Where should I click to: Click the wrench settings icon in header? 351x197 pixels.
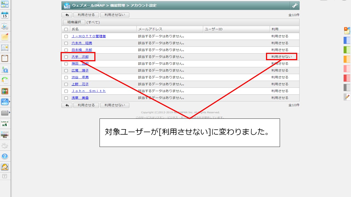coord(295,6)
